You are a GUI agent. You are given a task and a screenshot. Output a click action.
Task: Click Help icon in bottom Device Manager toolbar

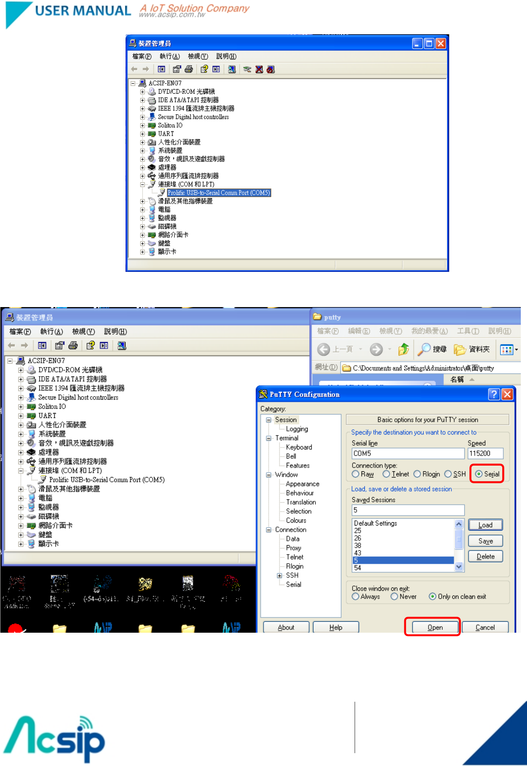tap(90, 346)
